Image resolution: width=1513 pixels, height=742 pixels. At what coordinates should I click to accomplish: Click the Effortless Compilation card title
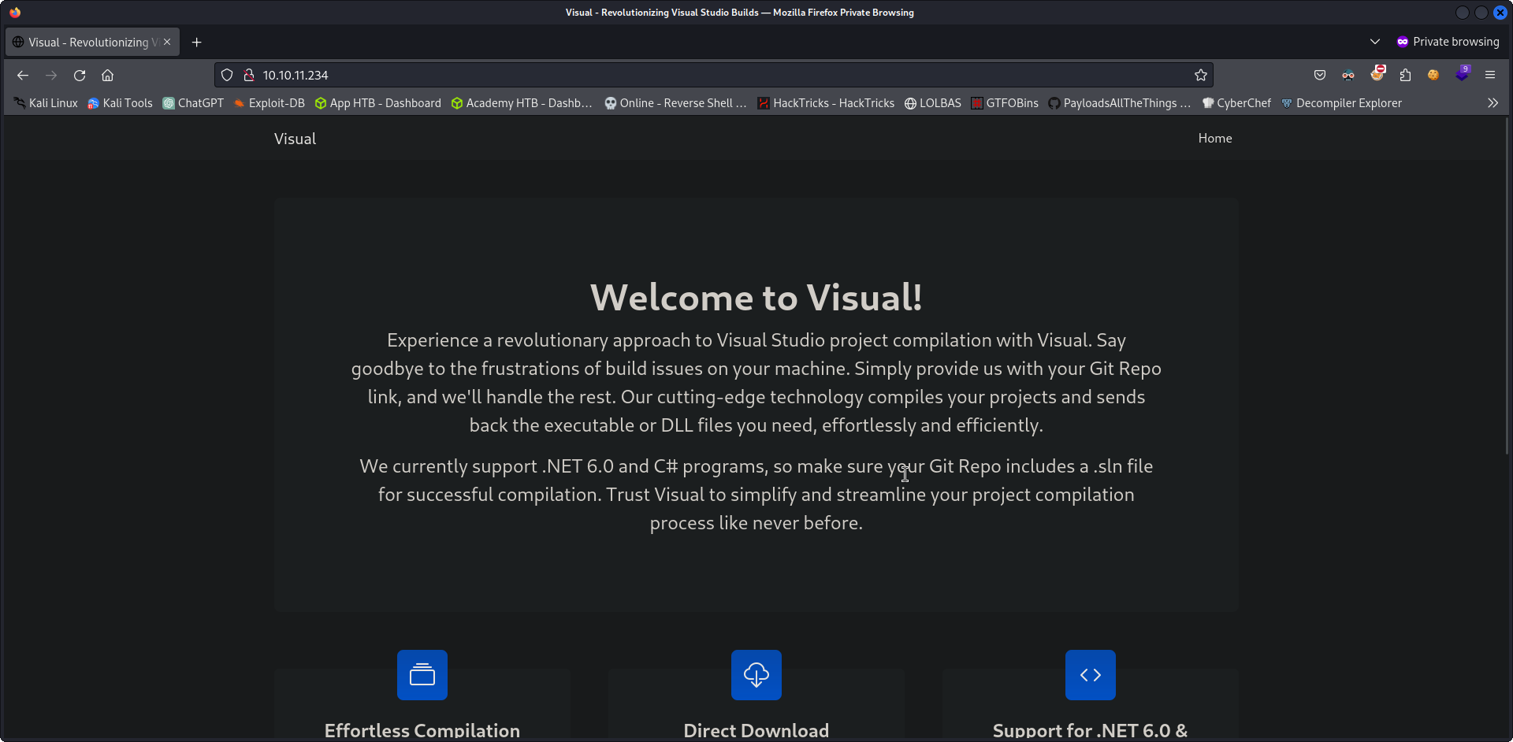tap(422, 730)
